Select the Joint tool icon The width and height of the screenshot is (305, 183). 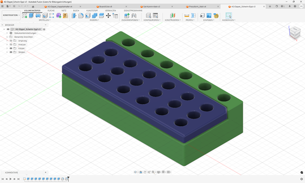[x=134, y=16]
